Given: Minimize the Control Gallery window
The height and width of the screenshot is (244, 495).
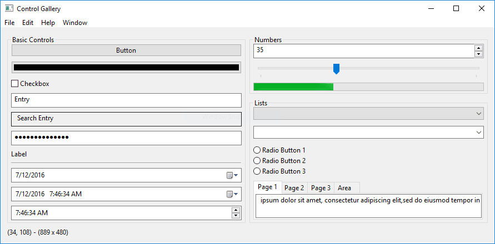Looking at the screenshot, I should click(431, 8).
